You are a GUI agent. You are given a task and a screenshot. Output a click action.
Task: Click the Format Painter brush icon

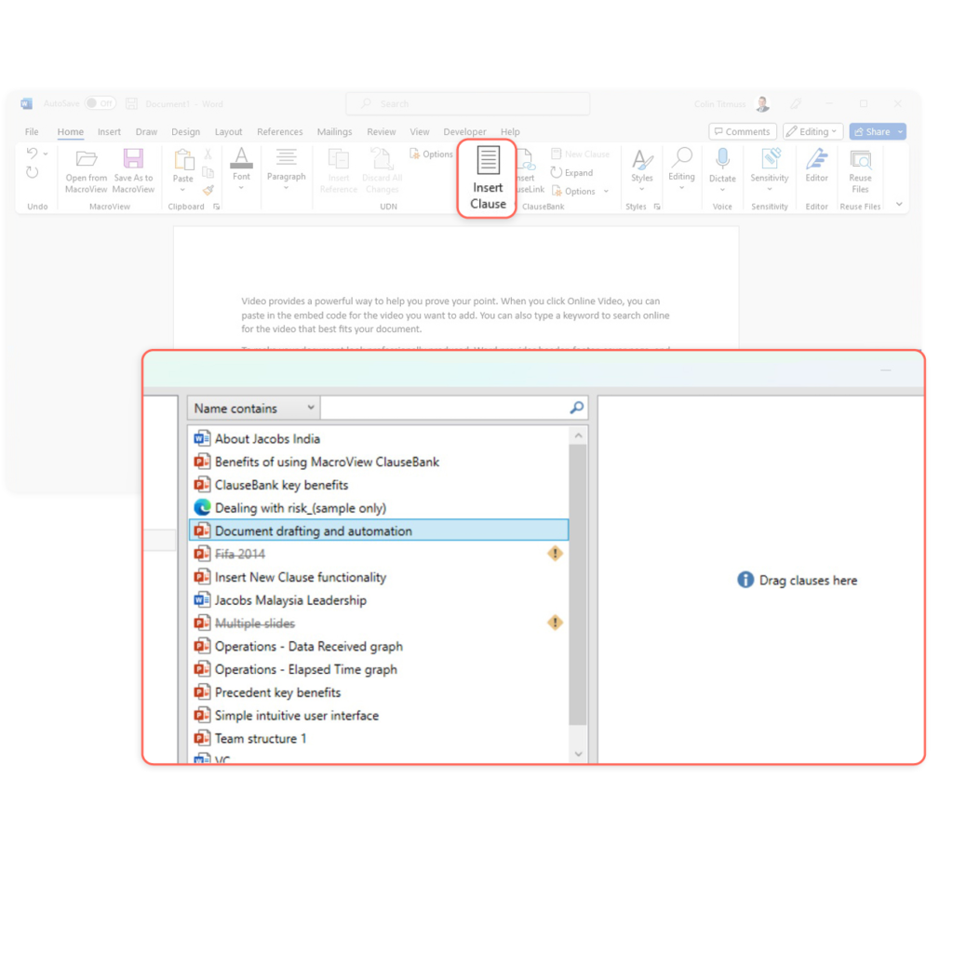tap(208, 190)
